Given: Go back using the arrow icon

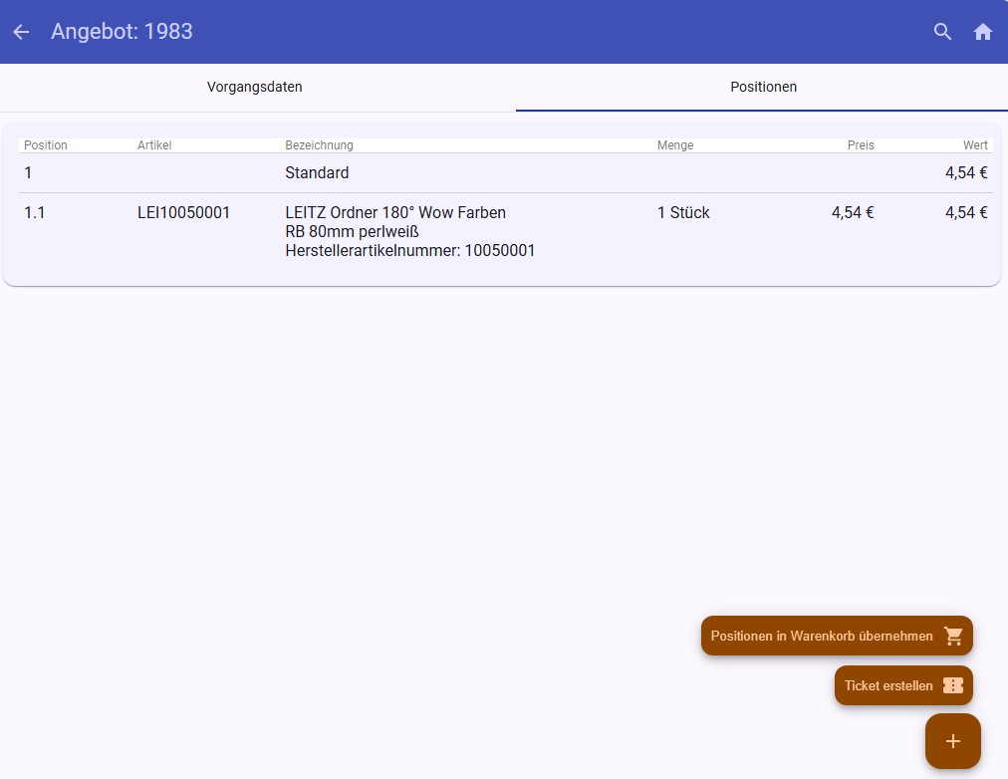Looking at the screenshot, I should click(21, 32).
